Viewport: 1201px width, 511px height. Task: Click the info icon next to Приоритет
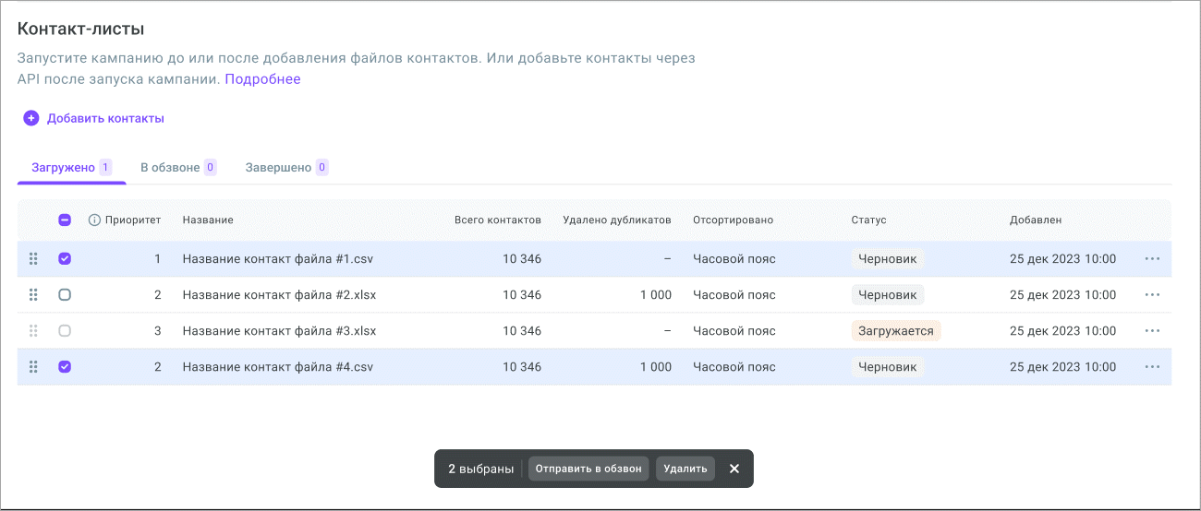[94, 220]
